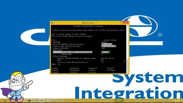Image resolution: width=183 pixels, height=103 pixels.
Task: Click the 'DOMAIN Name' label
Action: [x=66, y=54]
